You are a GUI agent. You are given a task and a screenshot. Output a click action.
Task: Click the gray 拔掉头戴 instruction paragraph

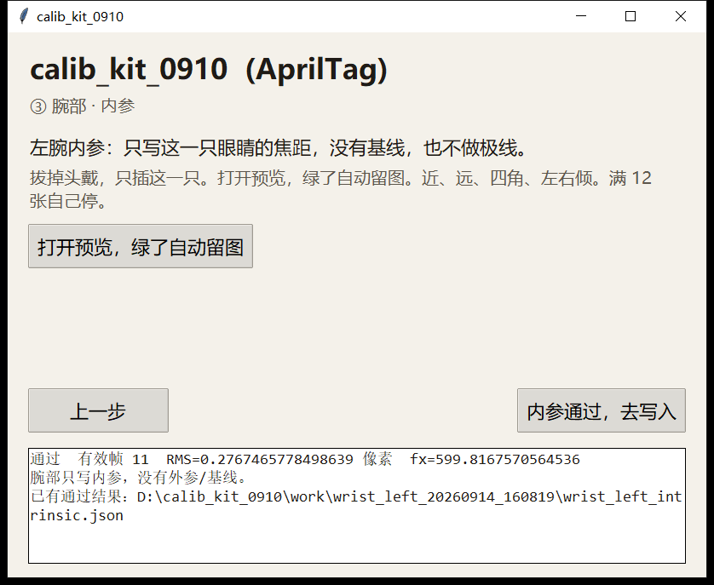tap(341, 189)
